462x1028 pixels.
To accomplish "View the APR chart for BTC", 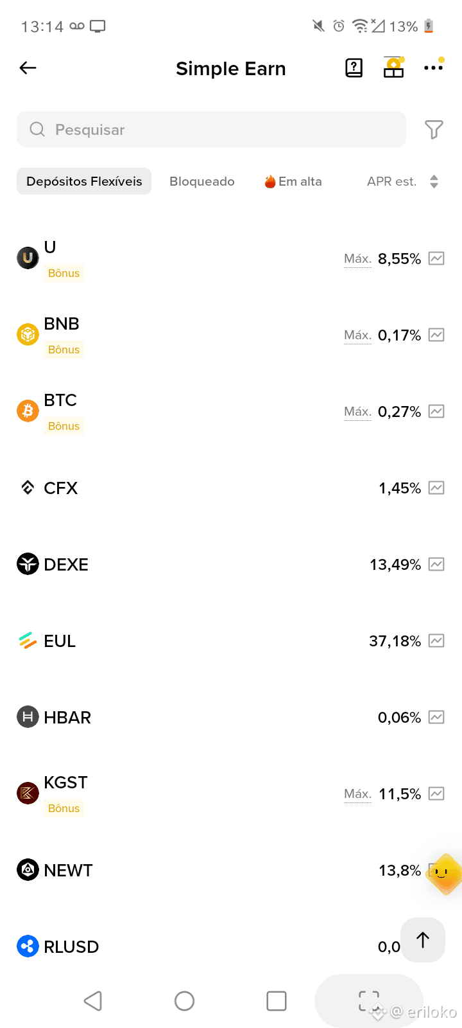I will tap(436, 411).
